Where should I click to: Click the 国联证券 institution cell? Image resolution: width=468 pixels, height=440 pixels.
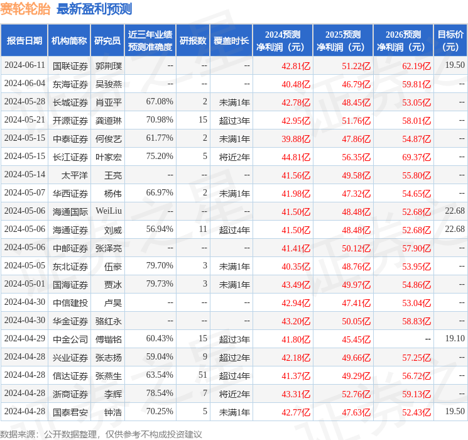[x=70, y=66]
